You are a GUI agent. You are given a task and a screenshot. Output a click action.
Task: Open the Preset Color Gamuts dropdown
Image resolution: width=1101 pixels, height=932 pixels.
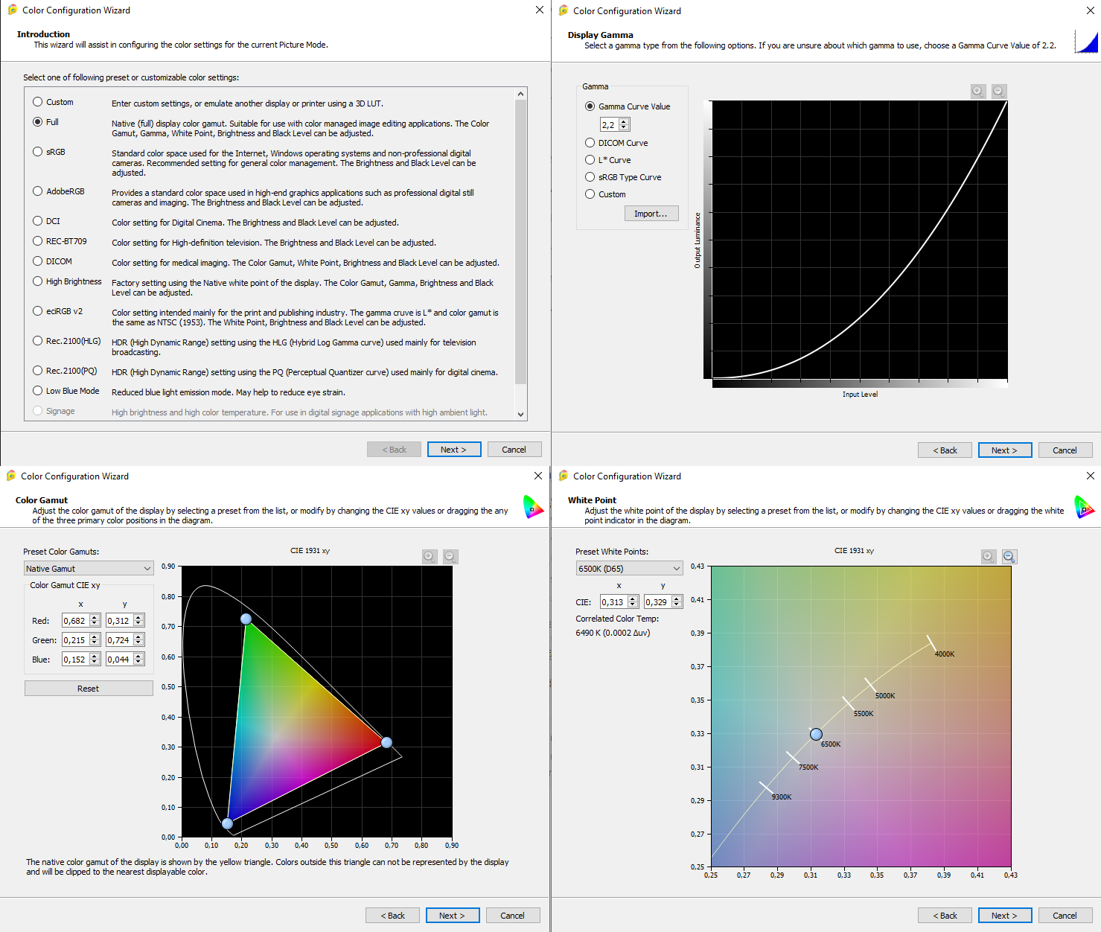(89, 569)
